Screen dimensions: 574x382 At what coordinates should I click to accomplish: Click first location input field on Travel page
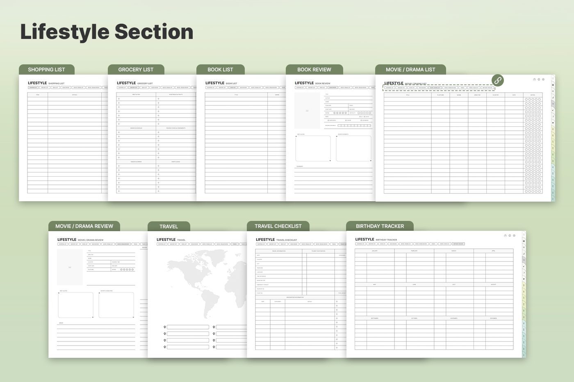point(188,327)
